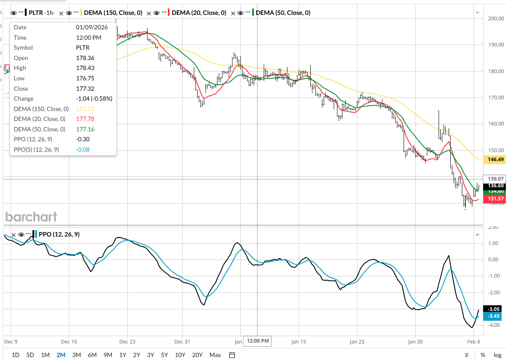
Task: Open PLTR series options ellipsis menu
Action: pos(21,13)
